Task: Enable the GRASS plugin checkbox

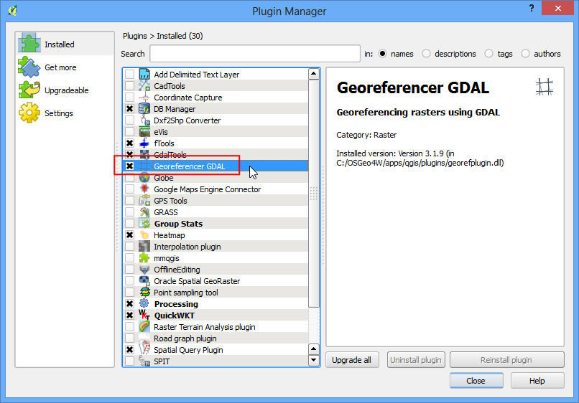Action: [129, 212]
